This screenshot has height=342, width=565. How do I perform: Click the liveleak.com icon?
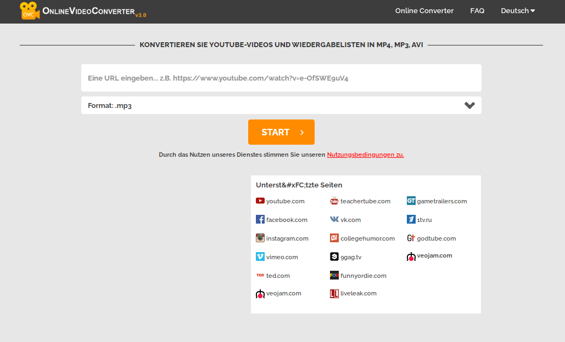pyautogui.click(x=334, y=293)
